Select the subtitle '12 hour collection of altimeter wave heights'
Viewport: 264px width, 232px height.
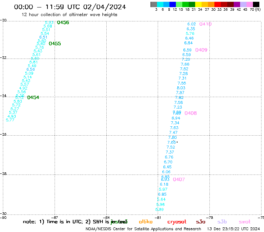[x=69, y=15]
